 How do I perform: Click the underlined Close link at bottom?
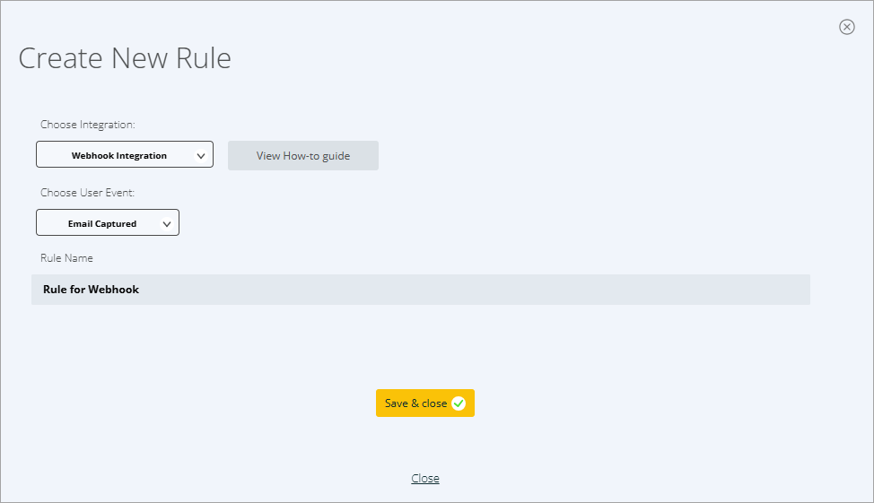425,478
